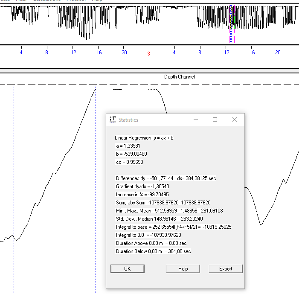
Task: Close the Statistics dialog window
Action: (235, 120)
